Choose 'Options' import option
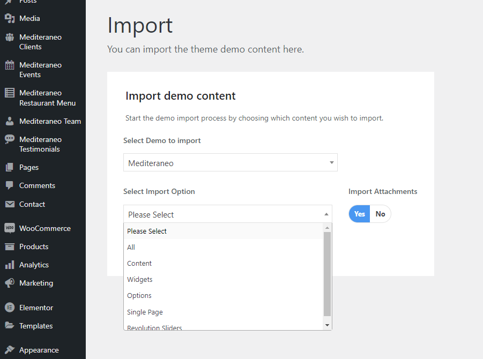This screenshot has width=483, height=359. point(224,295)
